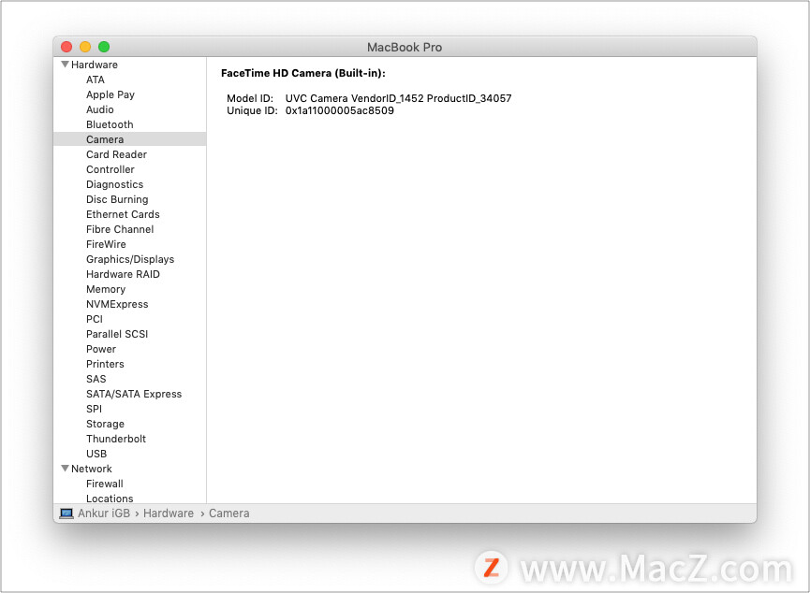Open Hardware RAID section

tap(123, 274)
